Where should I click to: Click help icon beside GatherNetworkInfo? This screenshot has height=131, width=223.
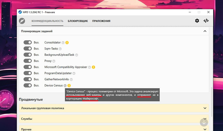(x=71, y=79)
